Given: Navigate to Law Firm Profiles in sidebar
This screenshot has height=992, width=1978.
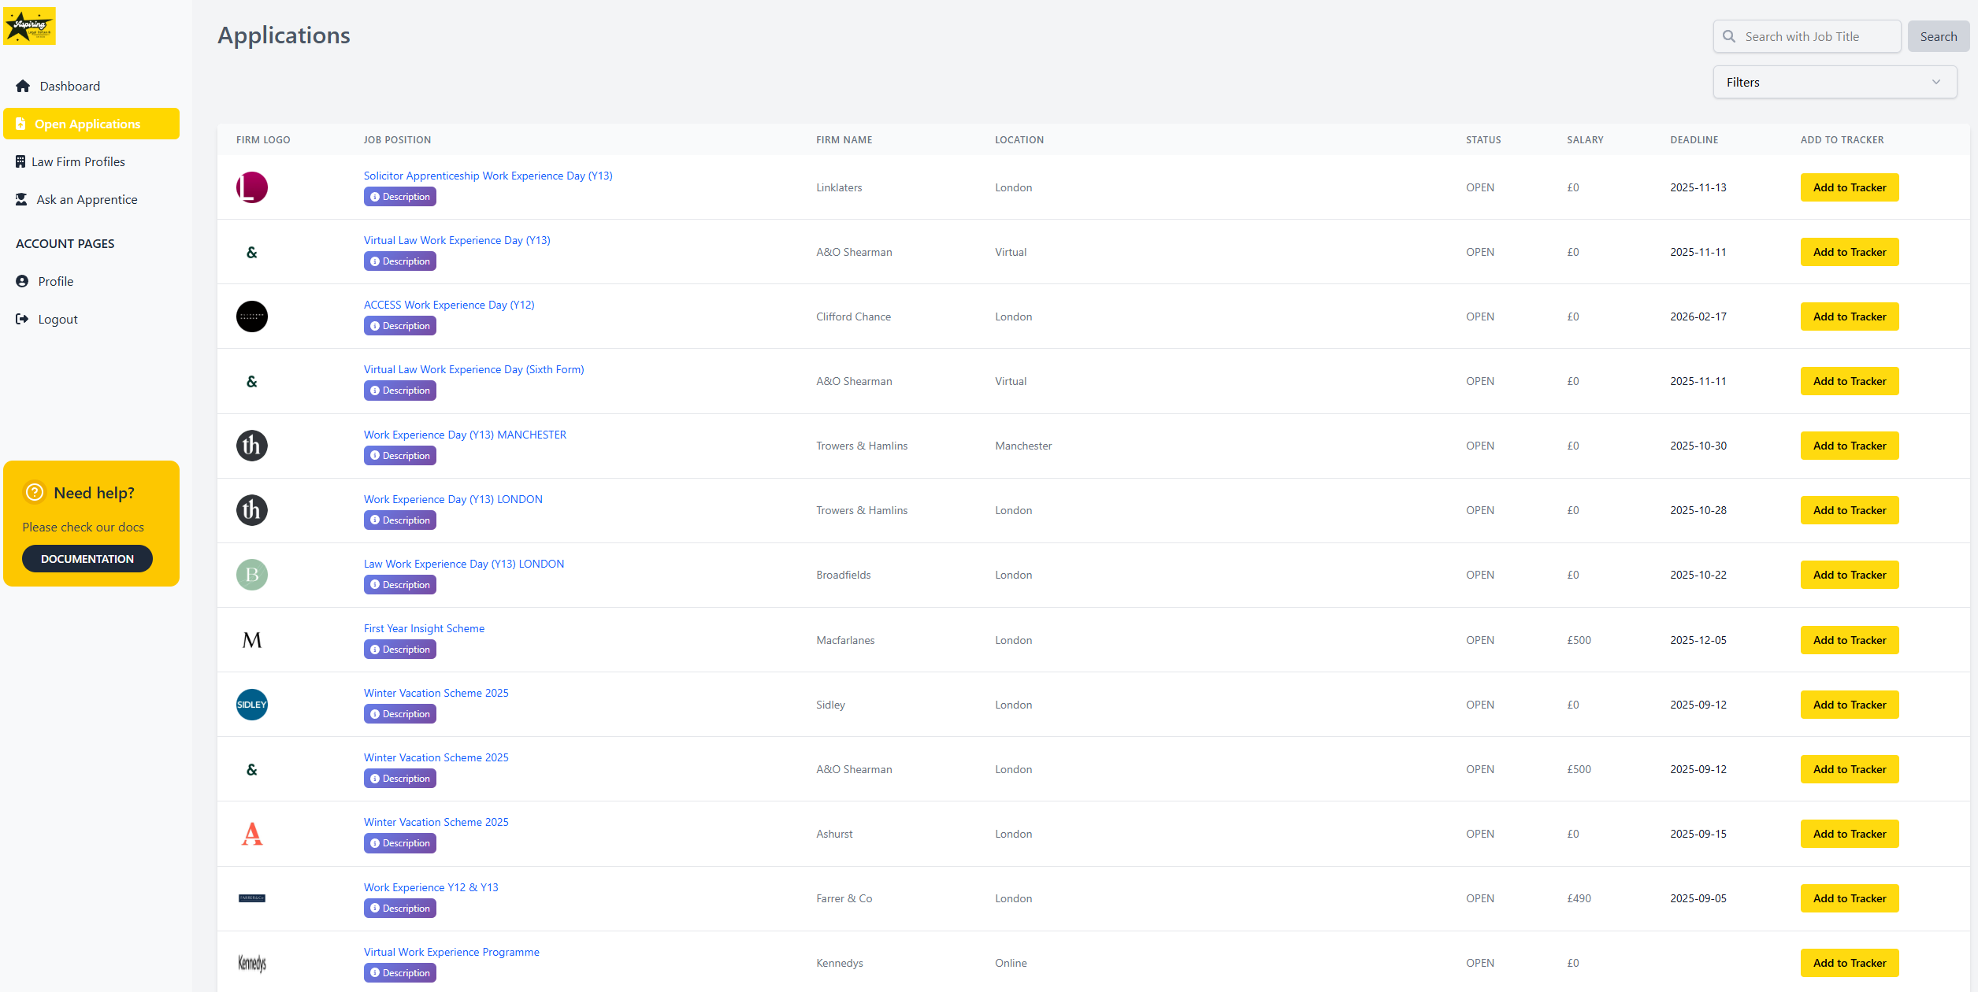Looking at the screenshot, I should [x=77, y=161].
